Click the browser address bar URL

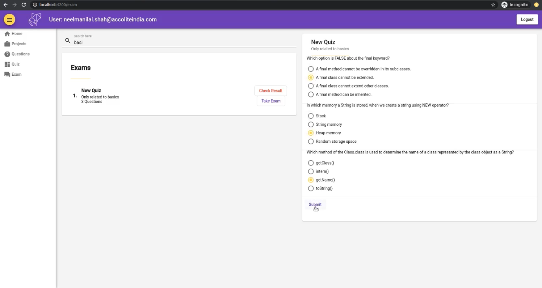pyautogui.click(x=58, y=5)
